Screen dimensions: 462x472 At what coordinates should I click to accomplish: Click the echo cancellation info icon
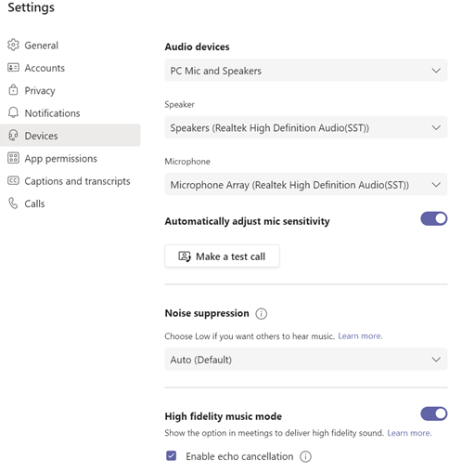click(305, 456)
